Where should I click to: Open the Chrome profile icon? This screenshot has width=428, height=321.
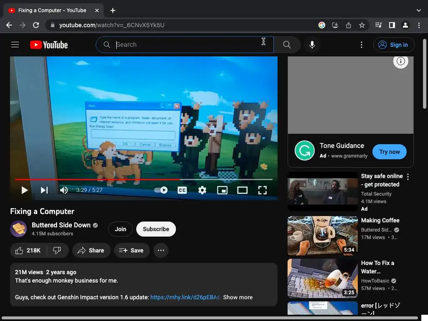click(405, 25)
